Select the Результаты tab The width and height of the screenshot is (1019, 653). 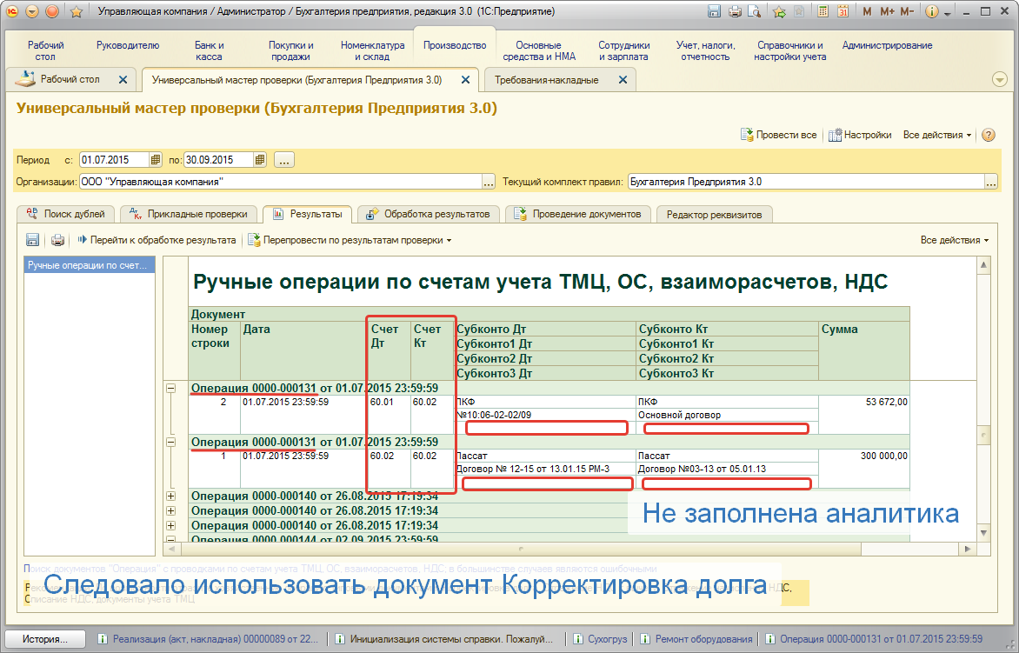tap(307, 214)
